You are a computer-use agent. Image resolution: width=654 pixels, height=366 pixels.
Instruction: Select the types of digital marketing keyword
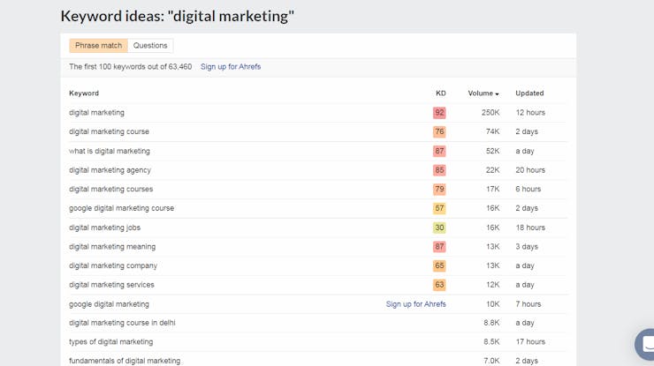[x=111, y=342]
